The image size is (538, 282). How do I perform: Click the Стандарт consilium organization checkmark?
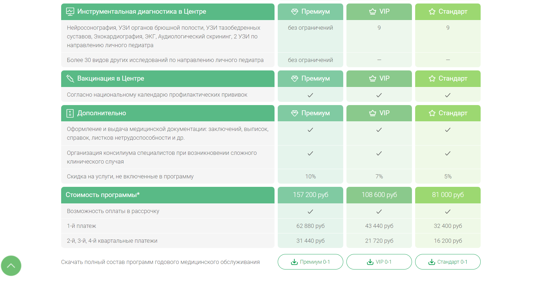[448, 153]
